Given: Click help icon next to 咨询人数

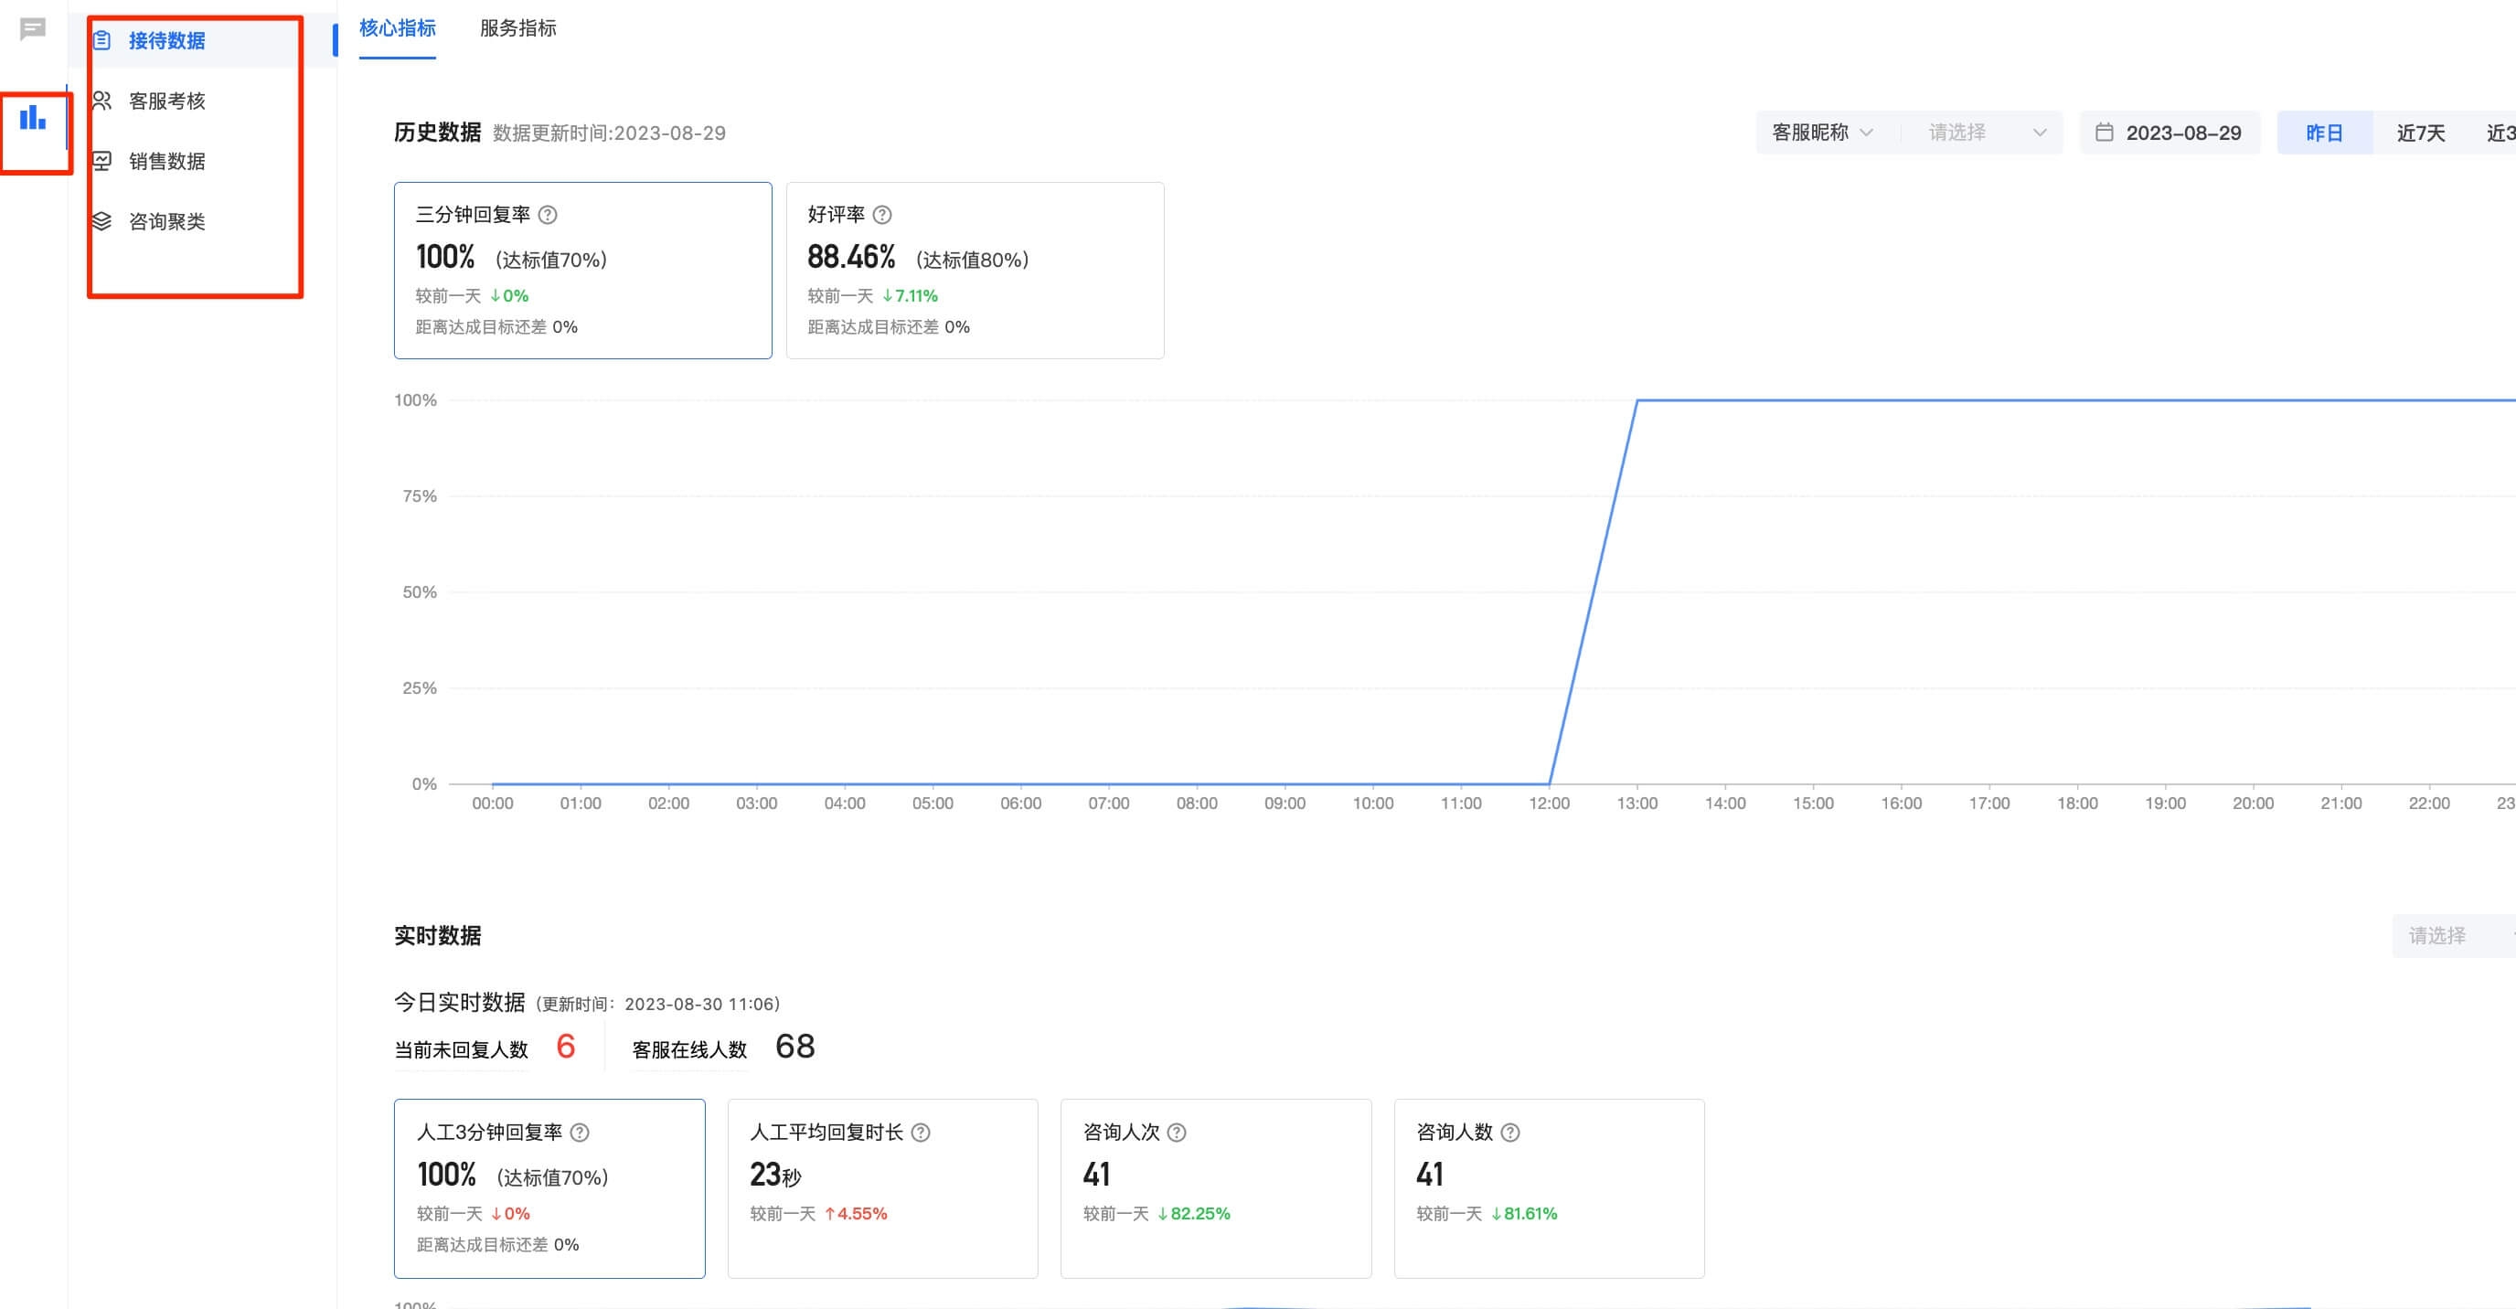Looking at the screenshot, I should click(1510, 1133).
